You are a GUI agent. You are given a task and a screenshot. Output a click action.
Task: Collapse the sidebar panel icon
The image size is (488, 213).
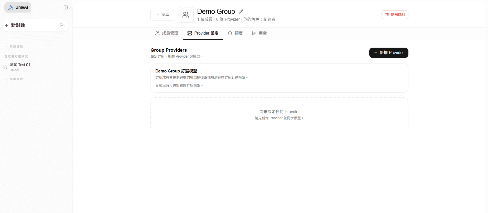pos(66,7)
